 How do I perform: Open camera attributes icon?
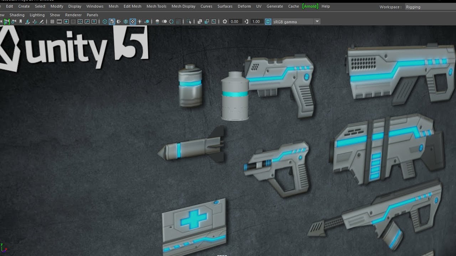[14, 22]
